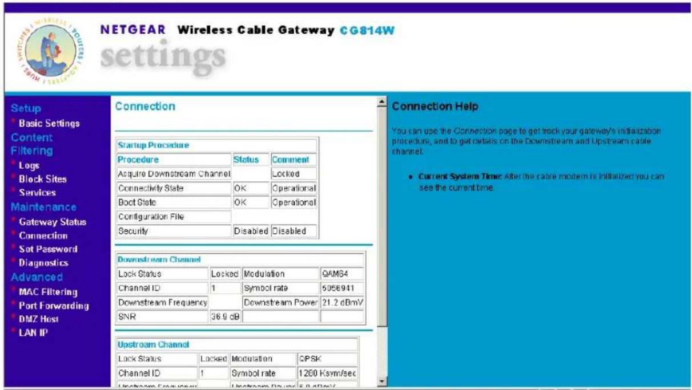The width and height of the screenshot is (692, 390).
Task: Open Services under Content Filtering
Action: tap(37, 193)
